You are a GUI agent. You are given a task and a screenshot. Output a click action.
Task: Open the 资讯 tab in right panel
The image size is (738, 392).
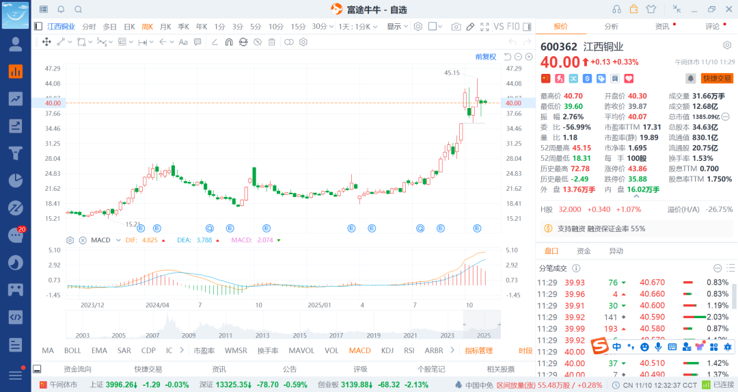662,27
